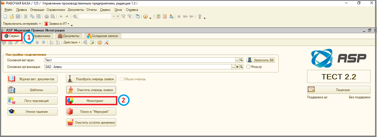Click the M+ memory button

(186, 16)
